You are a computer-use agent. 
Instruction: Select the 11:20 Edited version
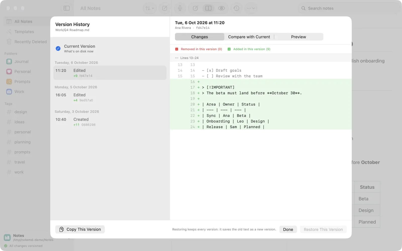(x=110, y=73)
